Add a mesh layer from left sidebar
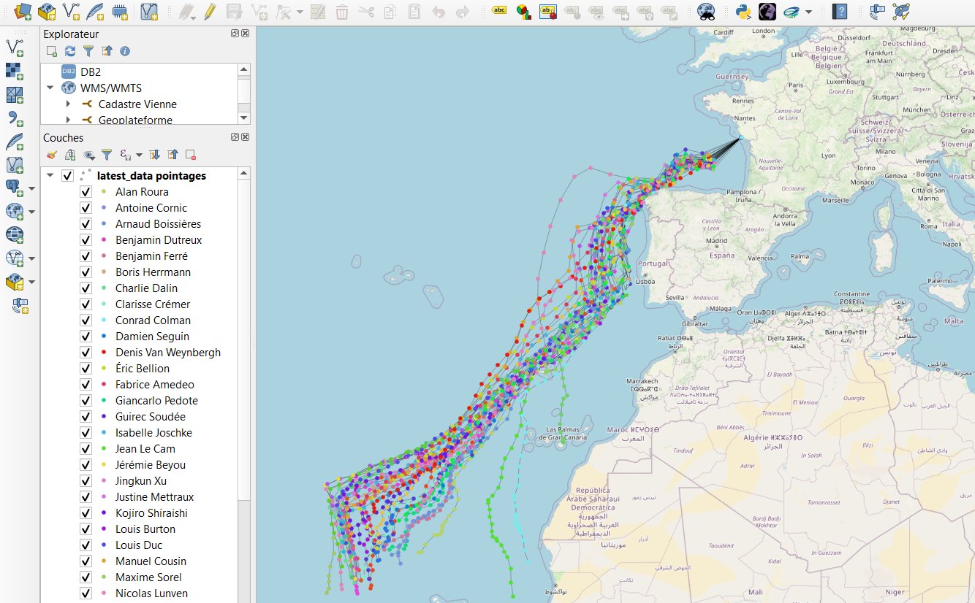 click(15, 95)
